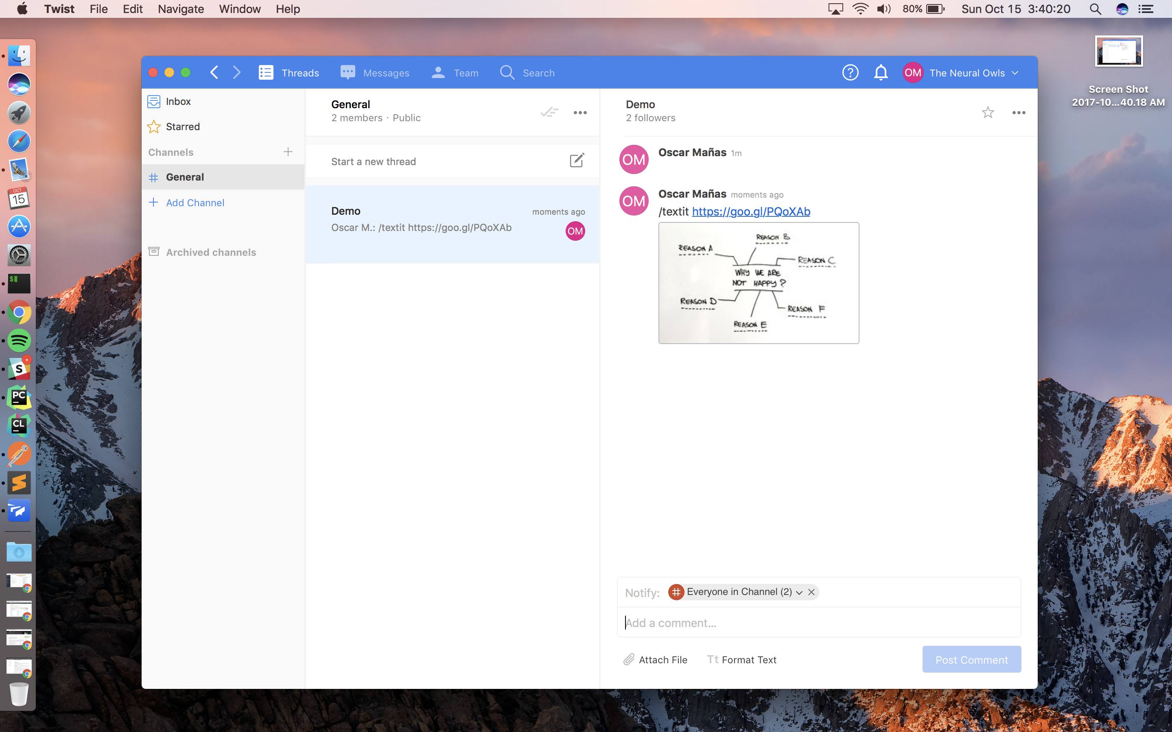
Task: Open the Navigate menu in menu bar
Action: point(180,9)
